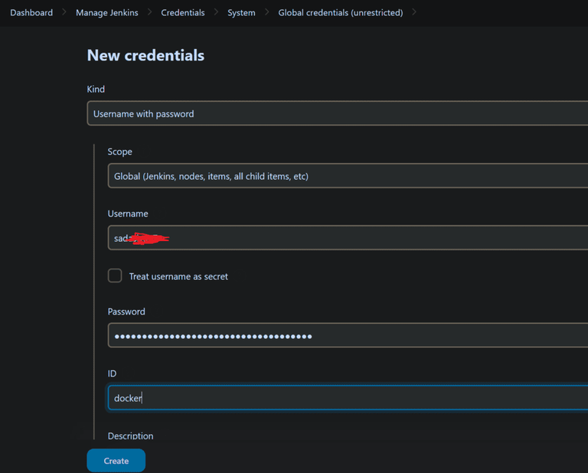Open Global credentials (unrestricted) breadcrumb
Viewport: 588px width, 473px height.
(x=340, y=12)
